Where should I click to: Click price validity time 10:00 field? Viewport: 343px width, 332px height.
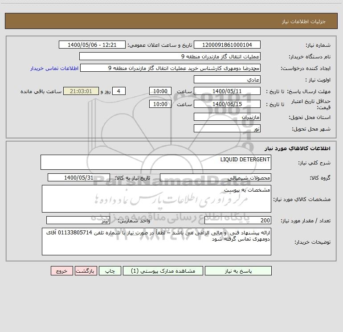160,104
